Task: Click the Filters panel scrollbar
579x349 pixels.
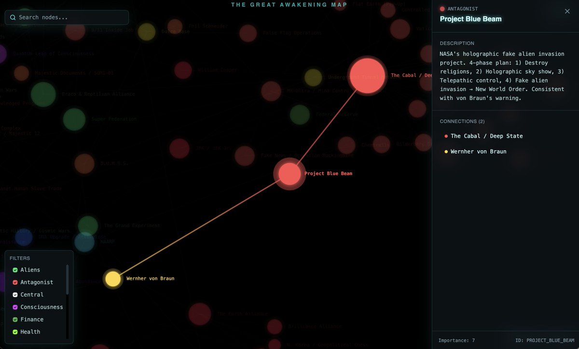Action: pos(68,279)
